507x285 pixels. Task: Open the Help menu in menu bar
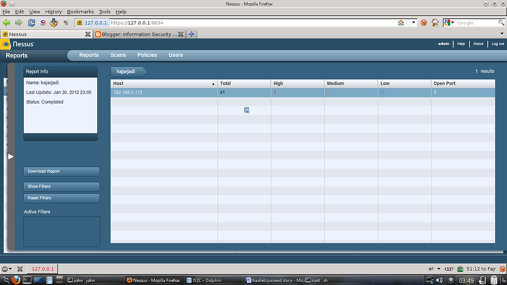(x=121, y=11)
